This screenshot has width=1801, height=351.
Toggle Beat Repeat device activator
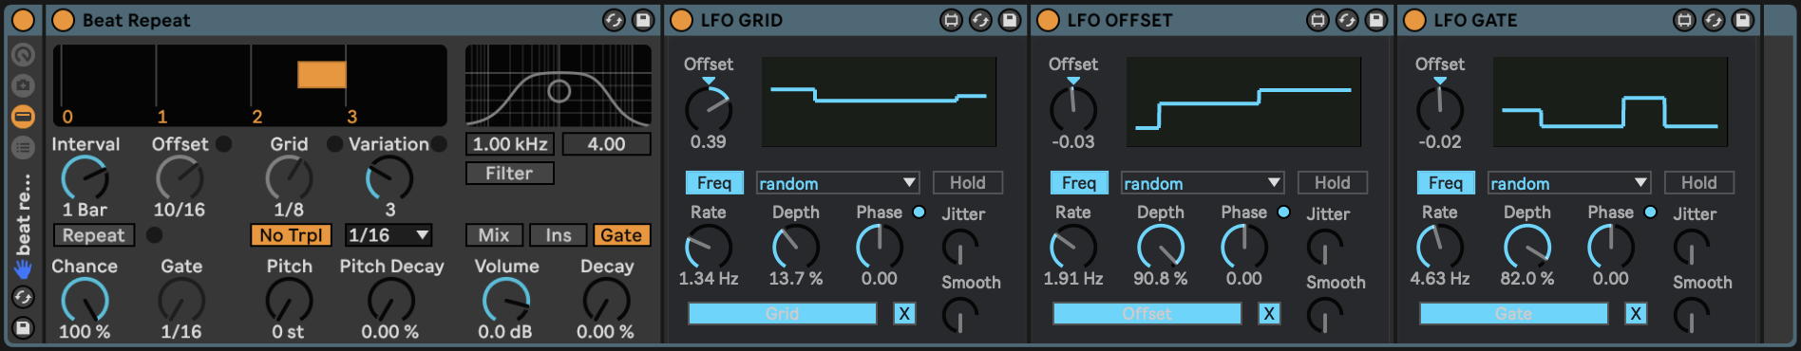(x=63, y=20)
